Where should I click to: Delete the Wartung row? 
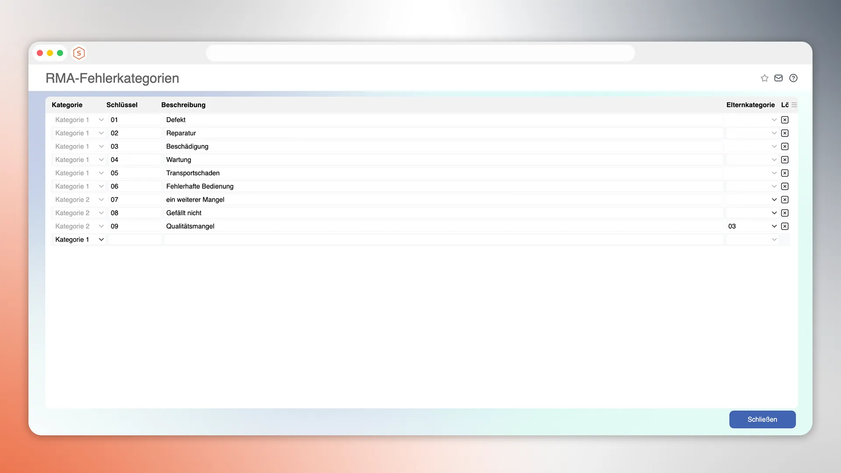tap(784, 160)
